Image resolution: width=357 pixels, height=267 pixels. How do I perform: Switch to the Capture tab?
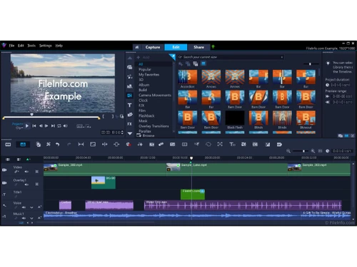[x=153, y=47]
